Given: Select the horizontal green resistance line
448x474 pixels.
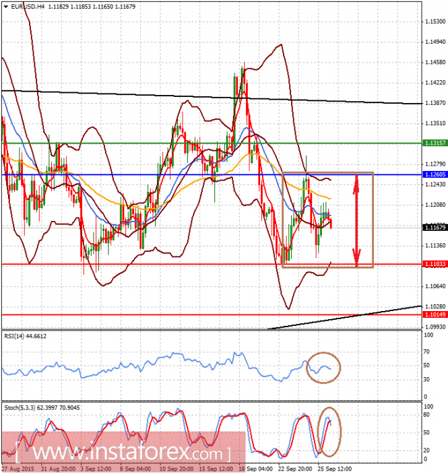Looking at the screenshot, I should pyautogui.click(x=212, y=143).
